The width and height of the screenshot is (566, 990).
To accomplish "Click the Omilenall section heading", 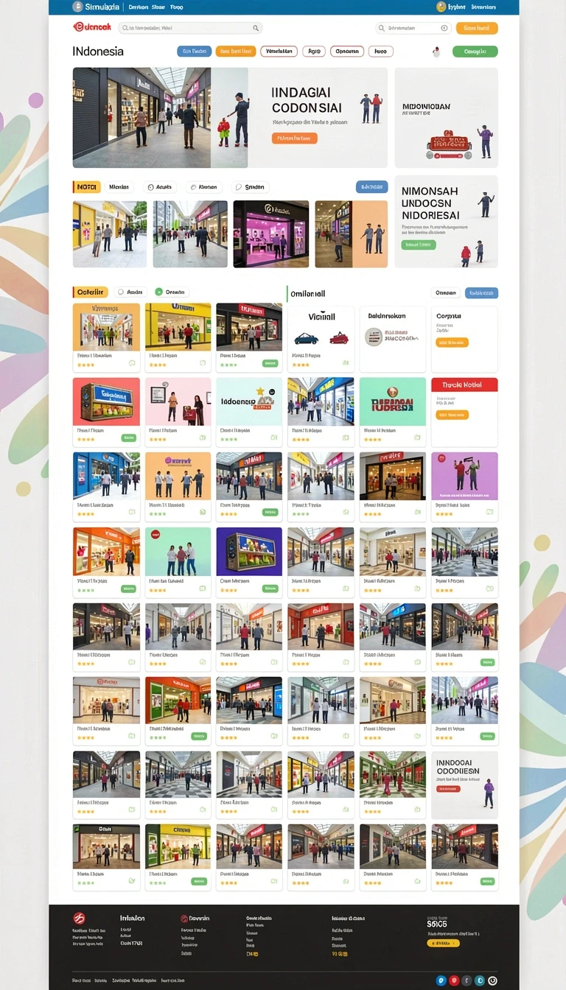I will (308, 293).
